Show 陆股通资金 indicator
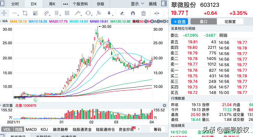This screenshot has width=253, height=137. tap(82, 129)
